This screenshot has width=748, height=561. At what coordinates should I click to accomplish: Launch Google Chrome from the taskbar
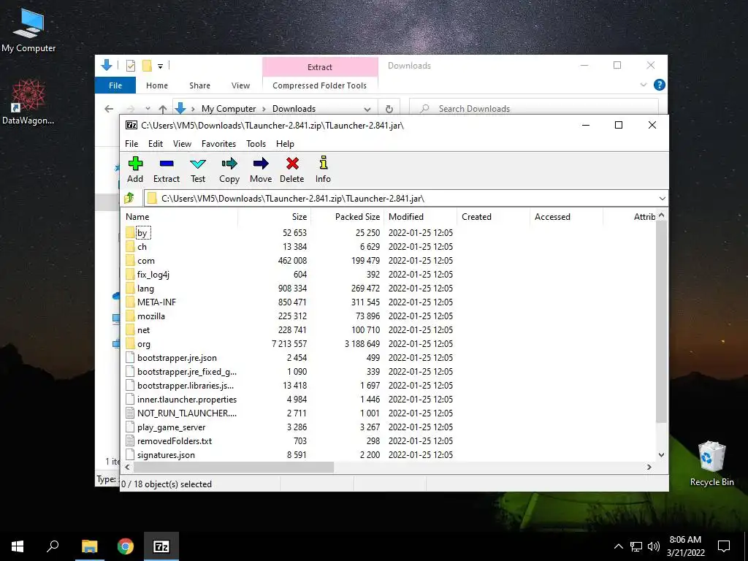click(126, 546)
